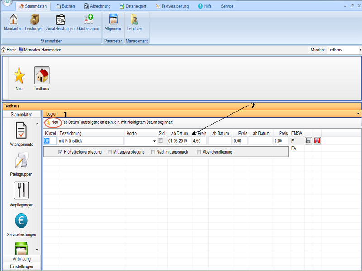Tick the Abendverpflegung checkbox

[199, 152]
